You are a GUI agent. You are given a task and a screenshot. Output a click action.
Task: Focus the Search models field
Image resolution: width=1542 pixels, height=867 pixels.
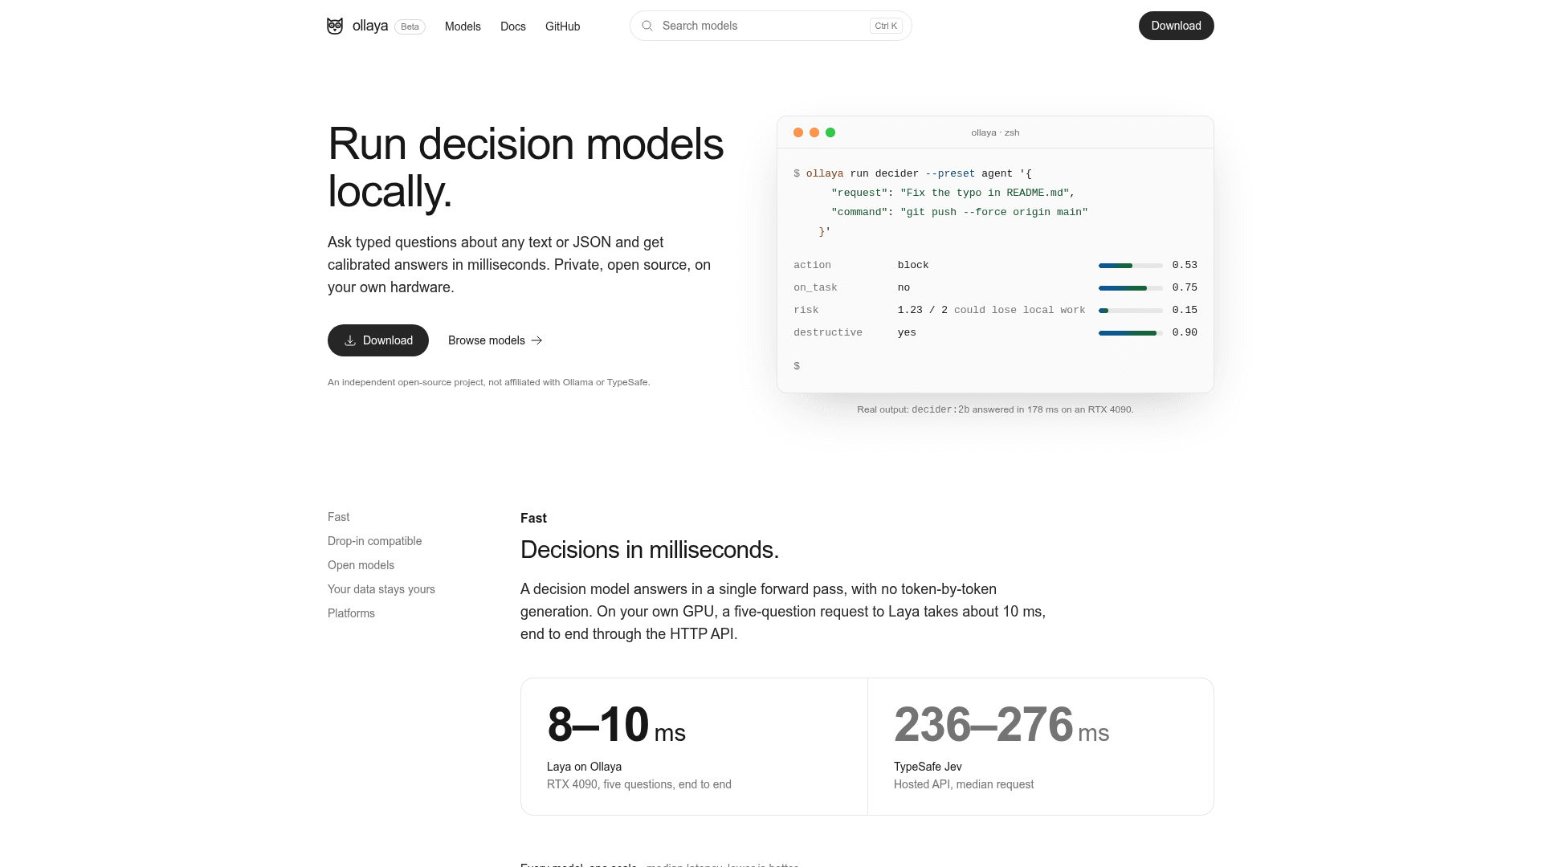tap(771, 26)
